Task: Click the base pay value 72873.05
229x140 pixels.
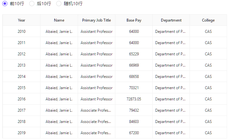Action: (x=134, y=99)
